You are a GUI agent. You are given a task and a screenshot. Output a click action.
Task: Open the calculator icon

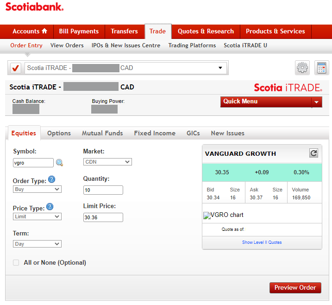pos(321,68)
